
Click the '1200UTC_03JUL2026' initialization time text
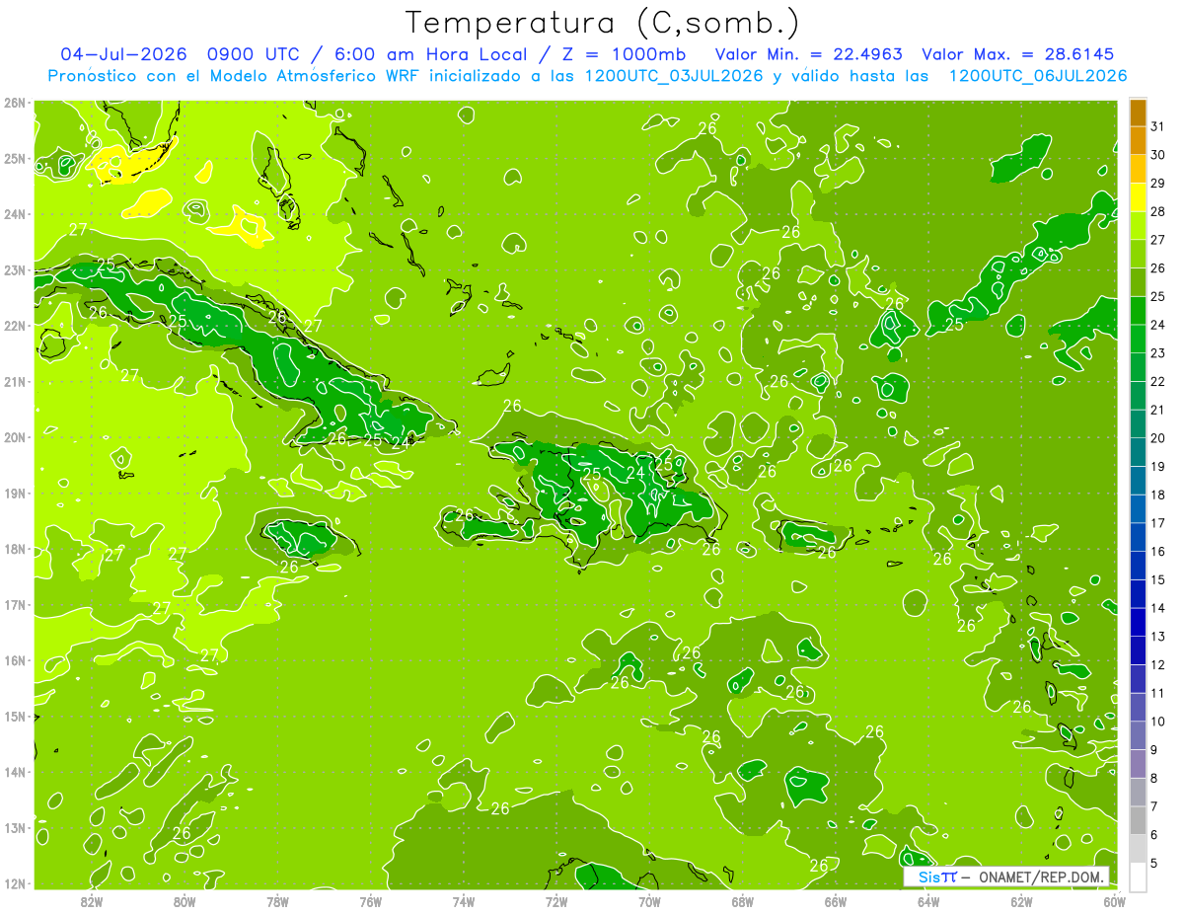675,75
